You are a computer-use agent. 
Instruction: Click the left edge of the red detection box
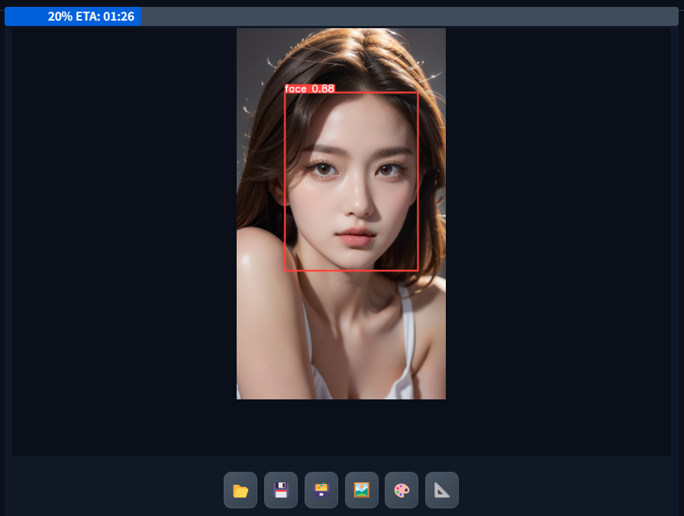(x=285, y=181)
